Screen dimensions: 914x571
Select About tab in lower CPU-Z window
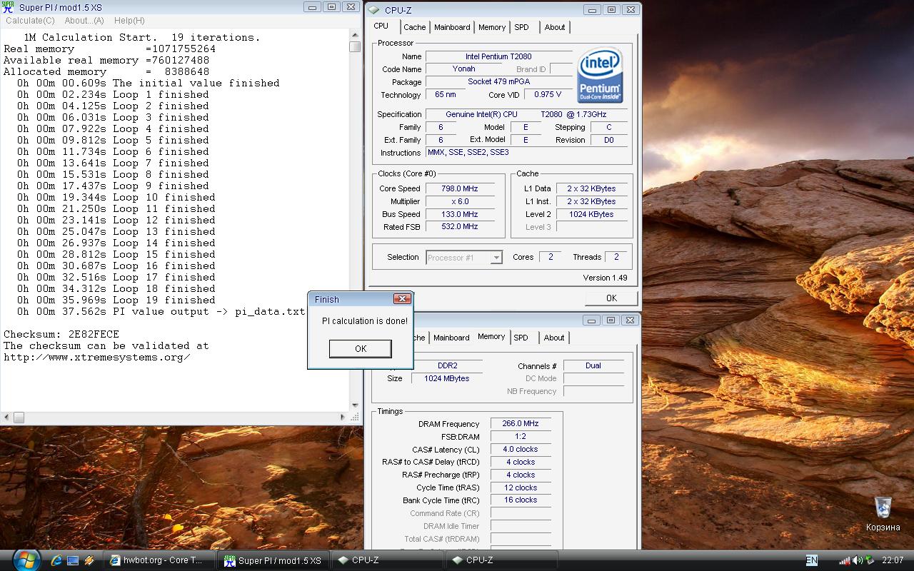[554, 338]
